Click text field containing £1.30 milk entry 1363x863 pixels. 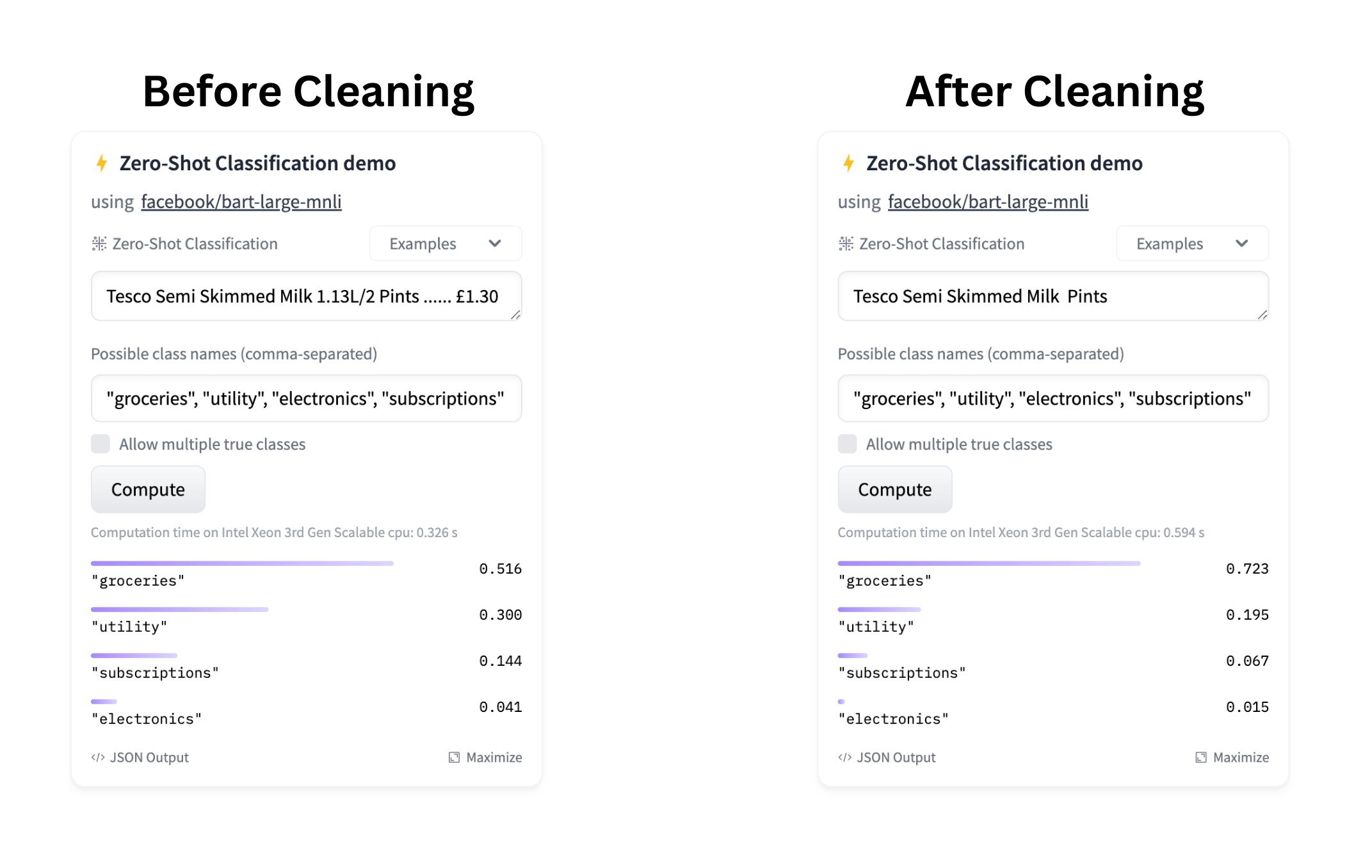306,296
